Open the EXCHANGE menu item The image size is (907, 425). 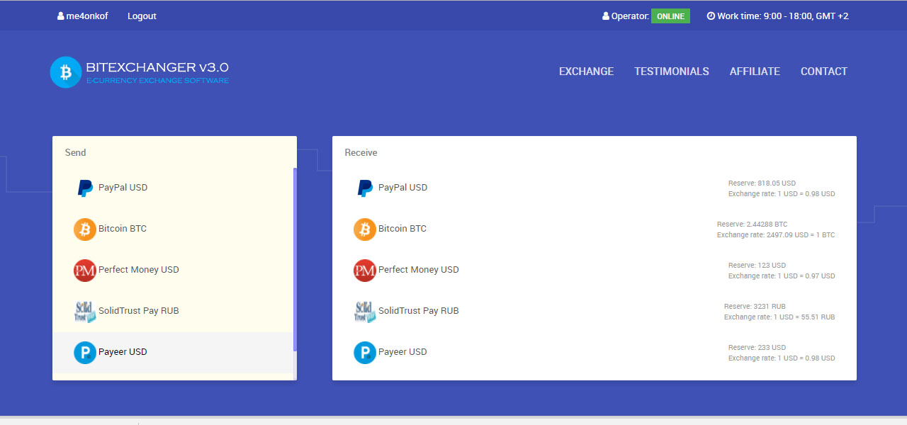pyautogui.click(x=587, y=72)
